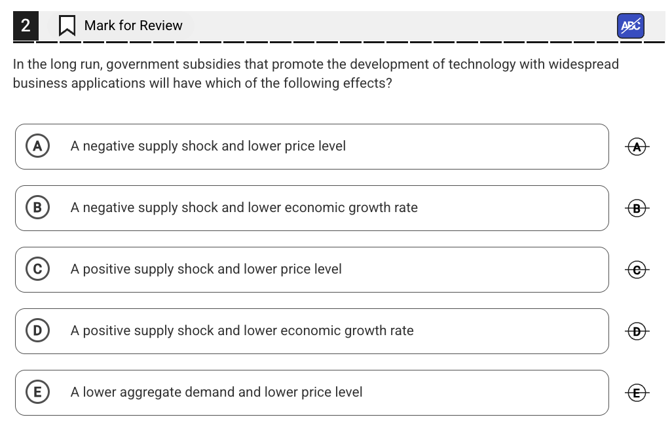Mark radio bubble E
This screenshot has width=672, height=432.
tap(37, 392)
